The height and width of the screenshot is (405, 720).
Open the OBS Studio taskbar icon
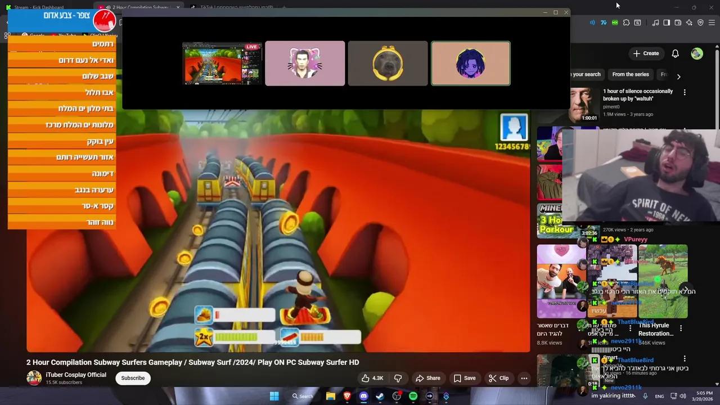pos(397,396)
